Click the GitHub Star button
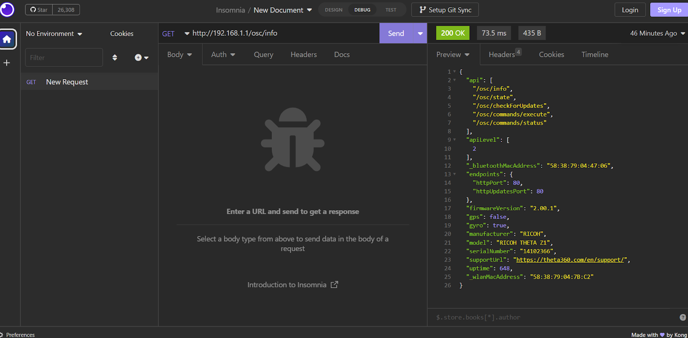The width and height of the screenshot is (688, 338). tap(39, 10)
